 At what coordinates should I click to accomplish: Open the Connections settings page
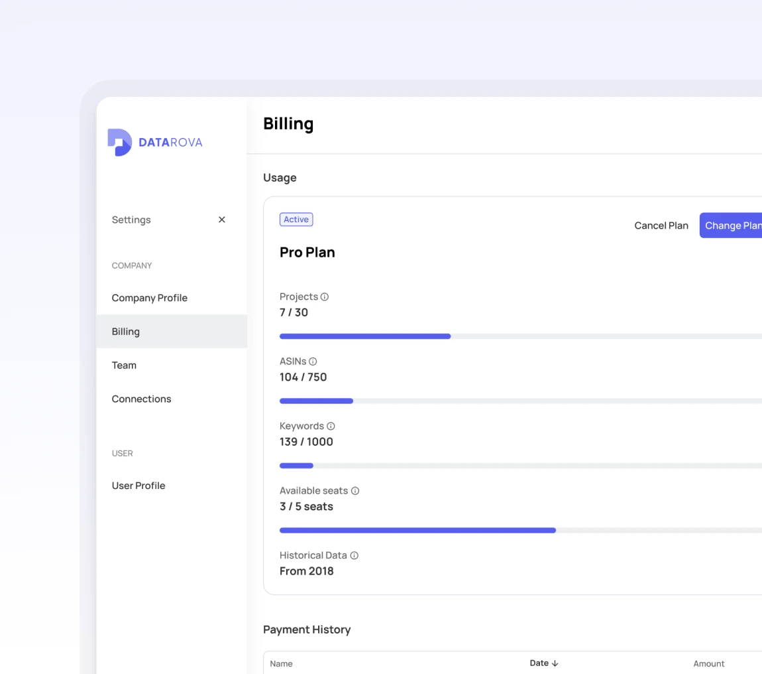click(172, 399)
